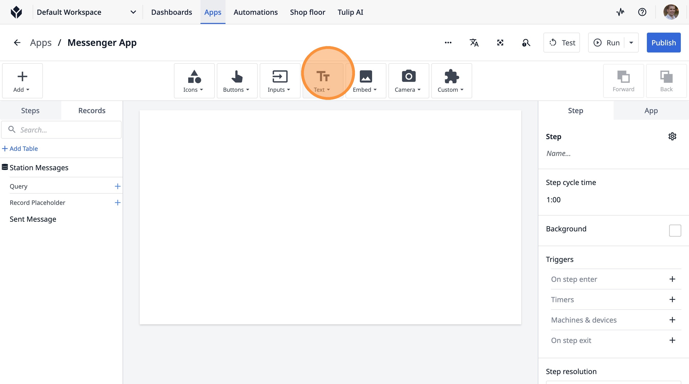Open the Run options dropdown arrow
Viewport: 689px width, 384px height.
click(631, 43)
